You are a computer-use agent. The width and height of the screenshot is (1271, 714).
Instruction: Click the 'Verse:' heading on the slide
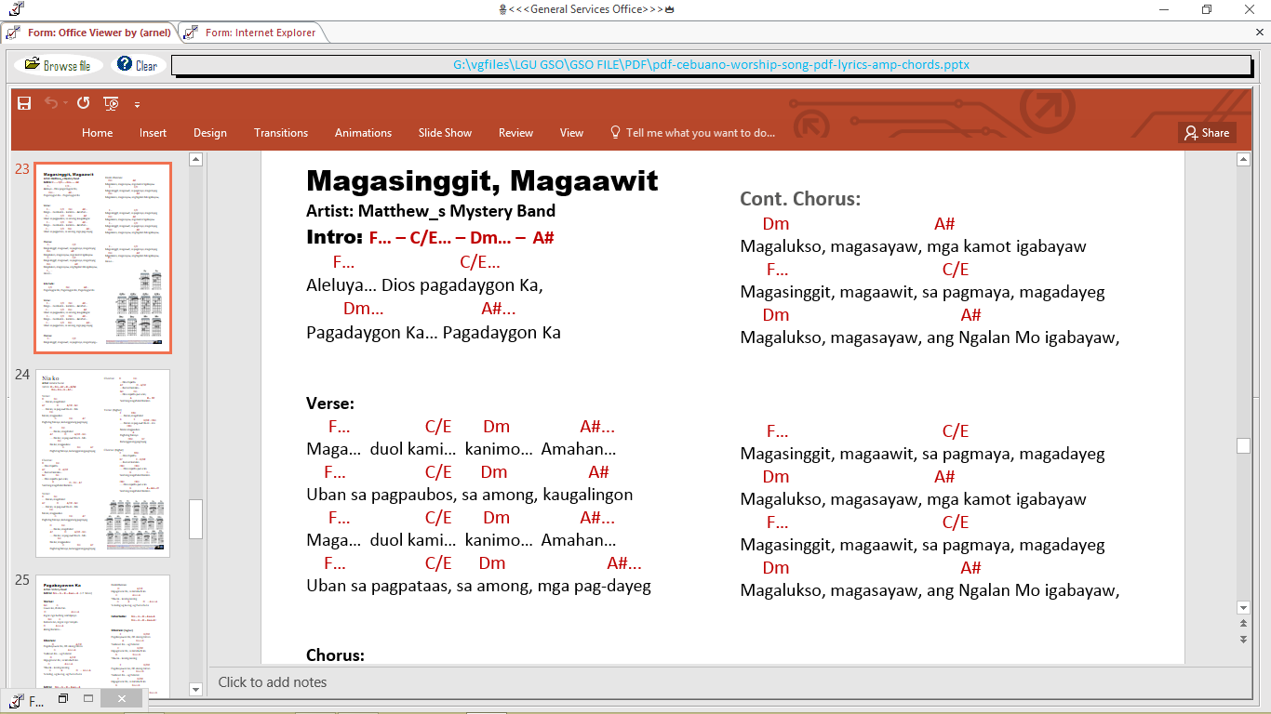click(x=330, y=403)
